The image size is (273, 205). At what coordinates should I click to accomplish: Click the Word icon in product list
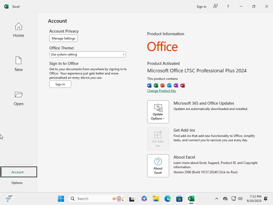[x=149, y=85]
